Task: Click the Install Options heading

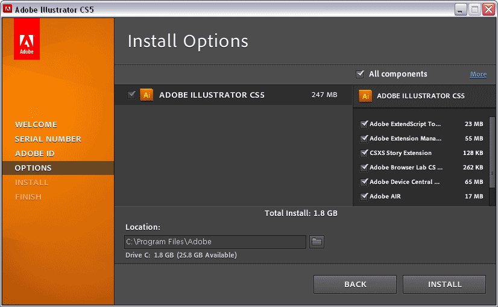Action: click(x=188, y=41)
